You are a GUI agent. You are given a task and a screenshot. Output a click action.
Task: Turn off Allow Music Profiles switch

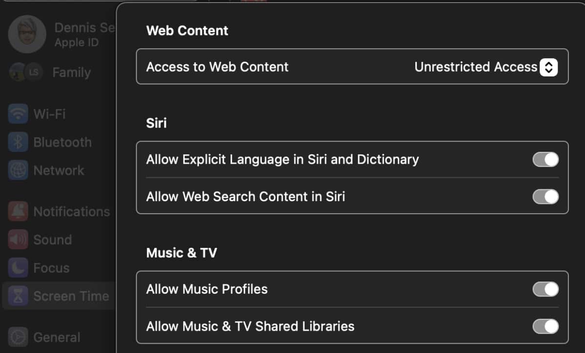coord(546,289)
